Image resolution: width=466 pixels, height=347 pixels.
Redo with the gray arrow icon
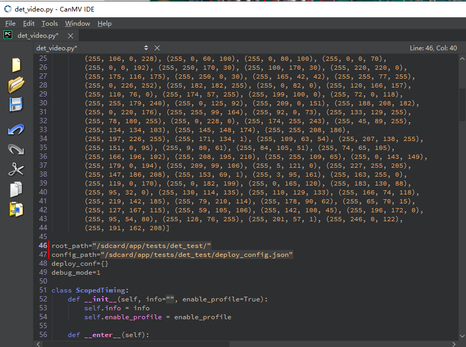(x=16, y=149)
